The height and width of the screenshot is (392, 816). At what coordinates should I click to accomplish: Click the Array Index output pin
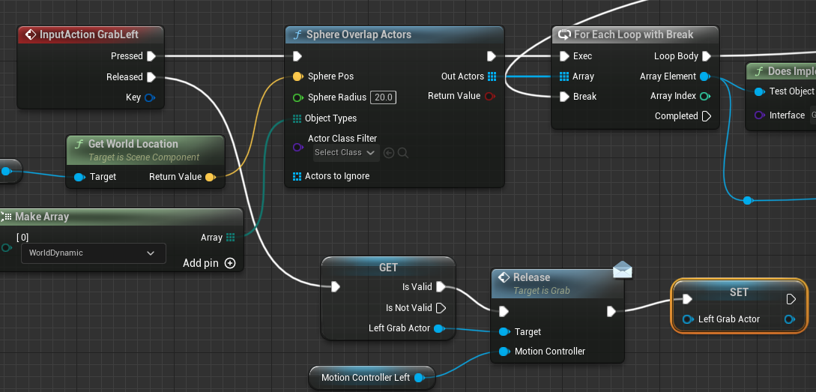pyautogui.click(x=704, y=96)
